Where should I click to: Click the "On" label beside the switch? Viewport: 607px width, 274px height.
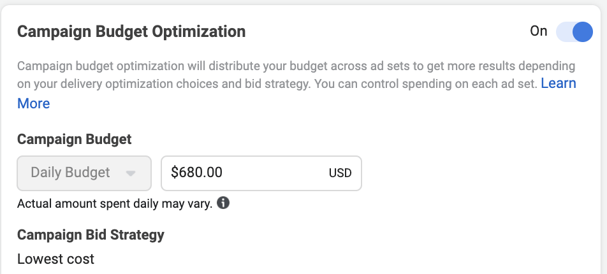point(539,31)
